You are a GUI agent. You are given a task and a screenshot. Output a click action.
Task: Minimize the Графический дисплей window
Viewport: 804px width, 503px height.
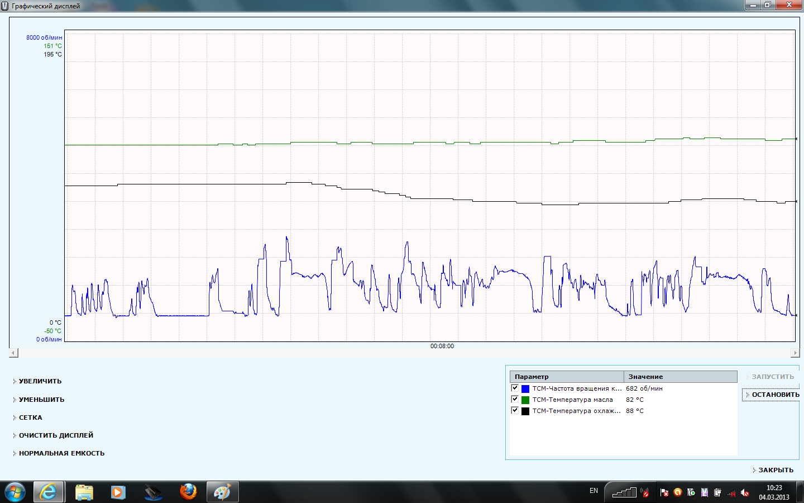pos(753,5)
